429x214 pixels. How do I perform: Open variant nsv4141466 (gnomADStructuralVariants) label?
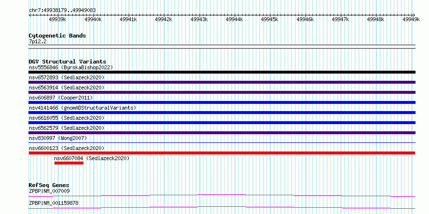click(82, 108)
